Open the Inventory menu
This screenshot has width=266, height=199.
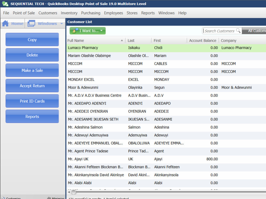(69, 13)
